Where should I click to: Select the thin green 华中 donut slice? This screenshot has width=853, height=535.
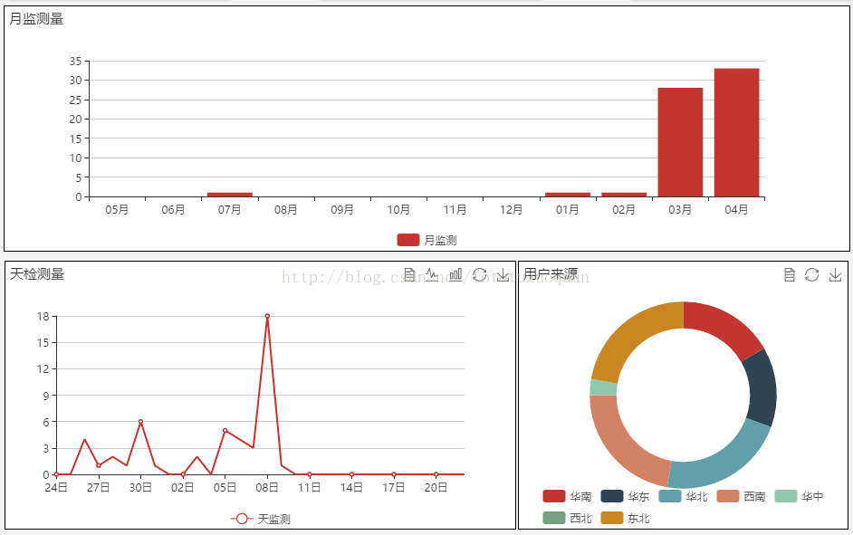pyautogui.click(x=603, y=387)
